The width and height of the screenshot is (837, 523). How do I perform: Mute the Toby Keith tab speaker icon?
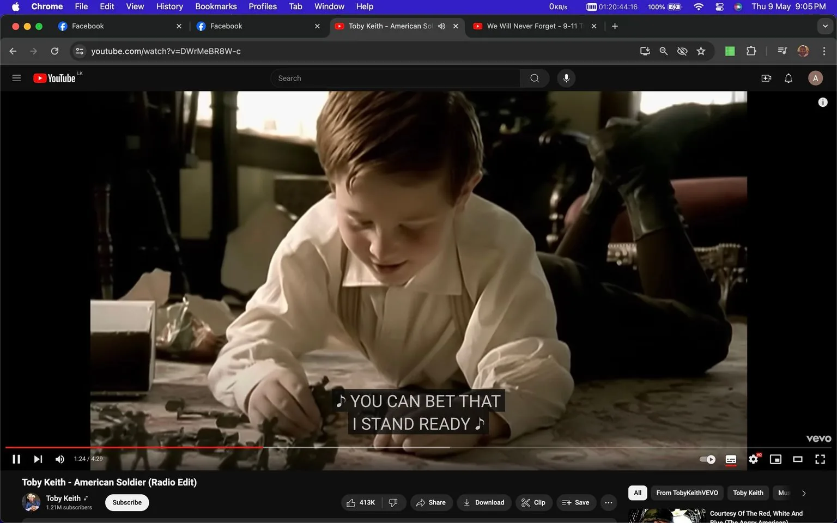click(441, 26)
